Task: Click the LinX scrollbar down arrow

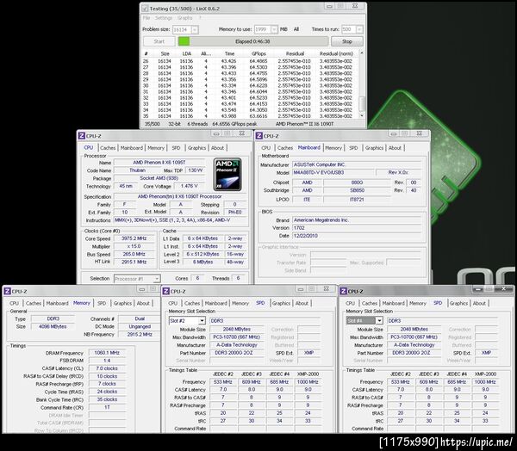Action: tap(362, 116)
